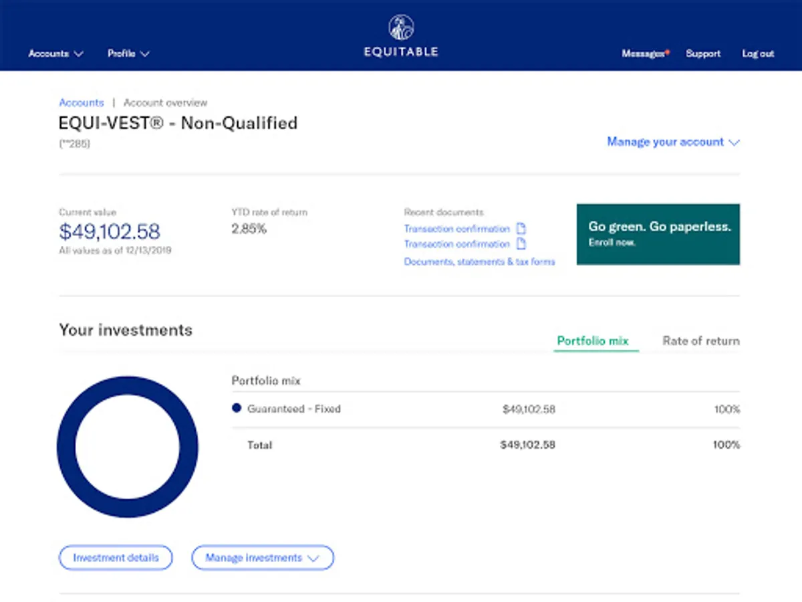Image resolution: width=802 pixels, height=602 pixels.
Task: Click the 100% value in Guaranteed - Fixed row
Action: tap(726, 409)
